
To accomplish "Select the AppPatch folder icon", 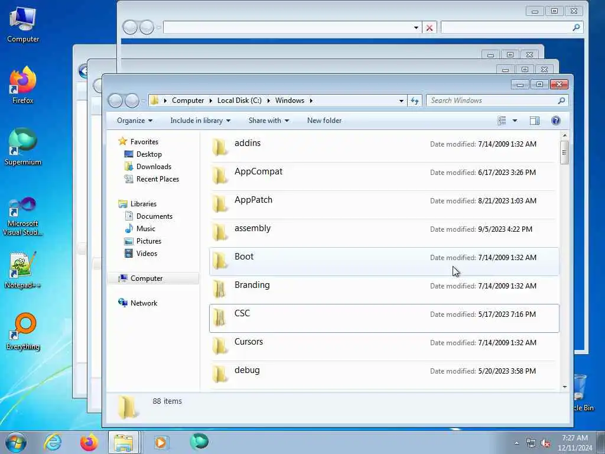I will point(220,204).
